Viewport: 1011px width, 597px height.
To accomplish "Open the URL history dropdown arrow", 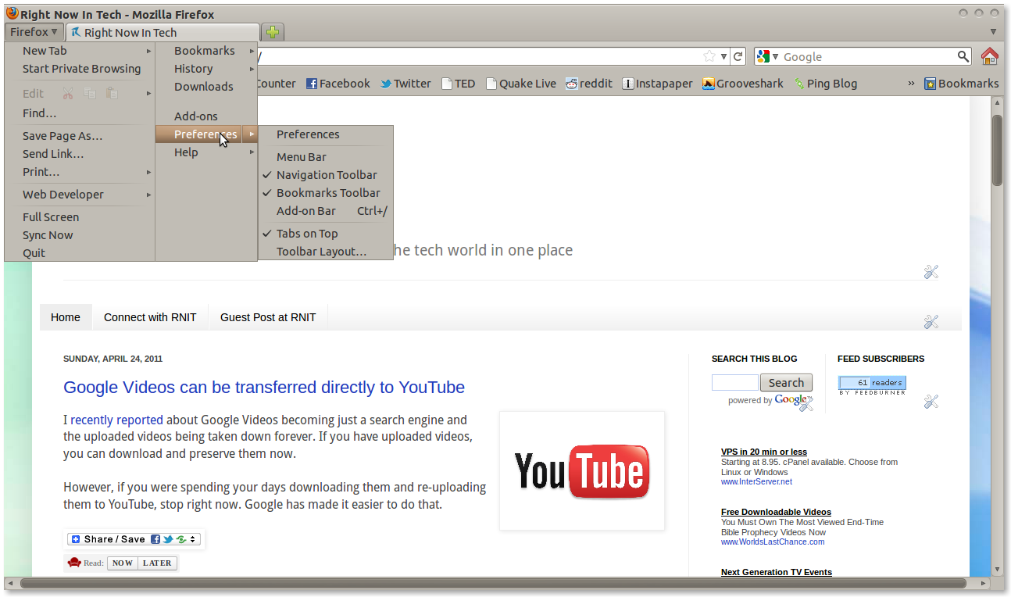I will coord(724,56).
